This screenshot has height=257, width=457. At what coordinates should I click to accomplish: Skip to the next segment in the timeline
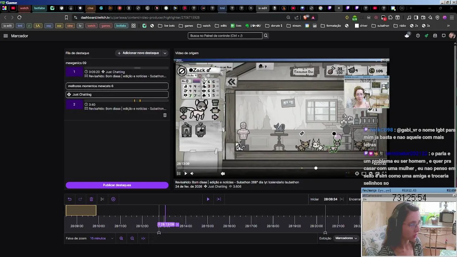point(219,199)
